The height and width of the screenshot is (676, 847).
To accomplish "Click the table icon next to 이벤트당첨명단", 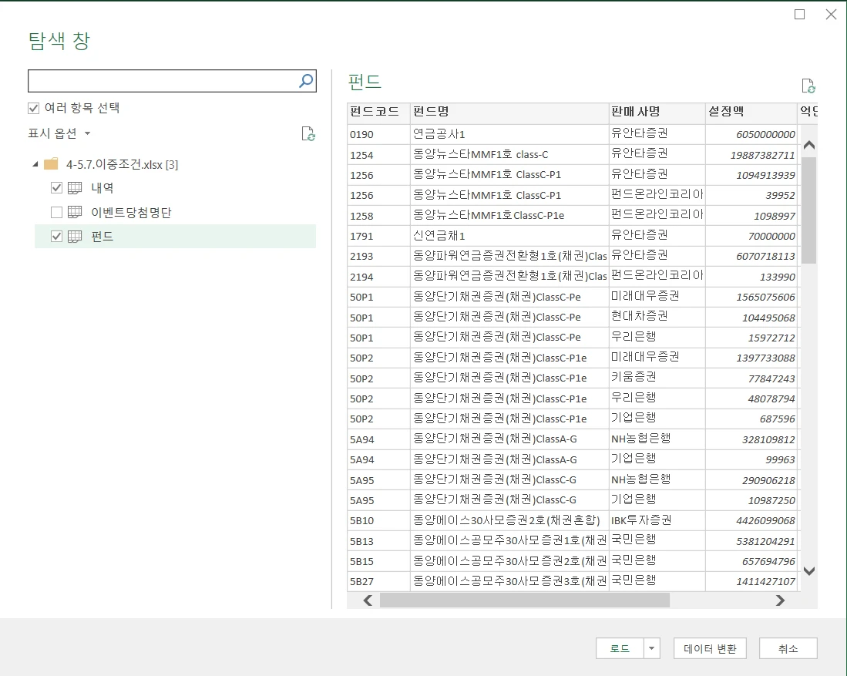I will coord(75,212).
